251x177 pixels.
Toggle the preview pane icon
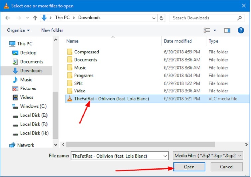227,30
